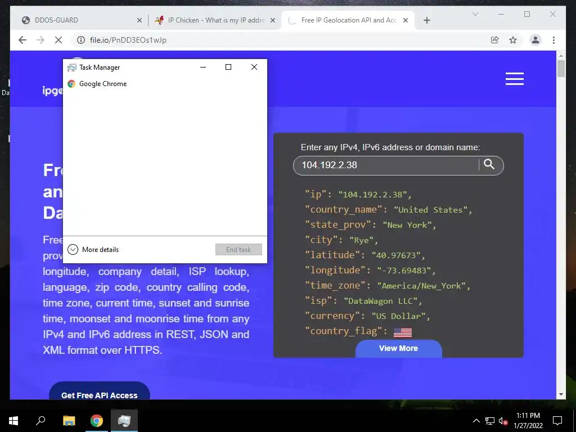Viewport: 576px width, 432px height.
Task: Click the IP address search field
Action: click(386, 165)
